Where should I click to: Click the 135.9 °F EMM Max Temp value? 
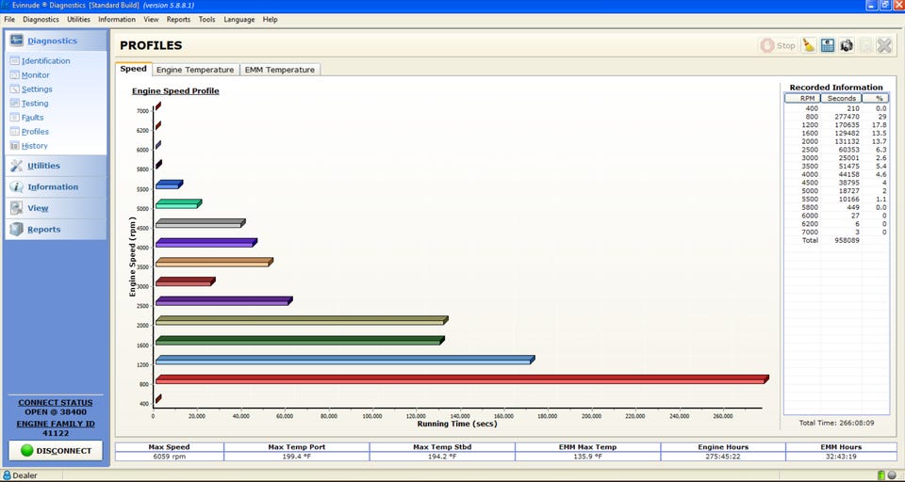(x=587, y=457)
